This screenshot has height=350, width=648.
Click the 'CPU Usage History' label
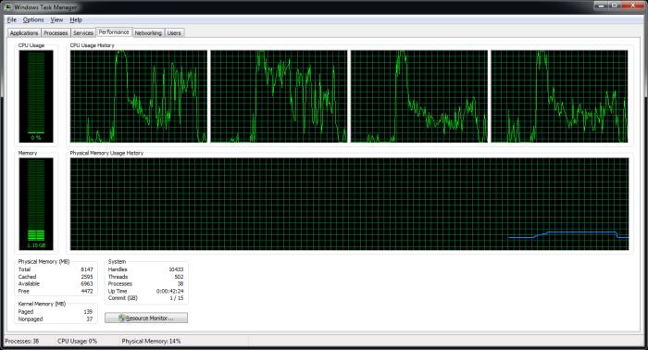(93, 45)
